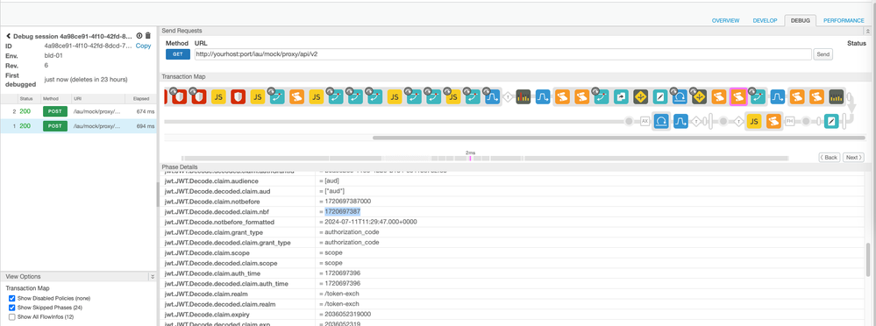Collapse the View Options panel
This screenshot has width=876, height=326.
152,277
